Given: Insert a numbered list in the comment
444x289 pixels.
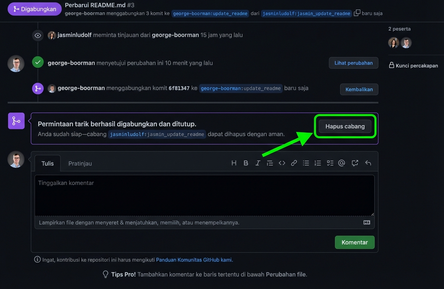Looking at the screenshot, I should point(318,163).
